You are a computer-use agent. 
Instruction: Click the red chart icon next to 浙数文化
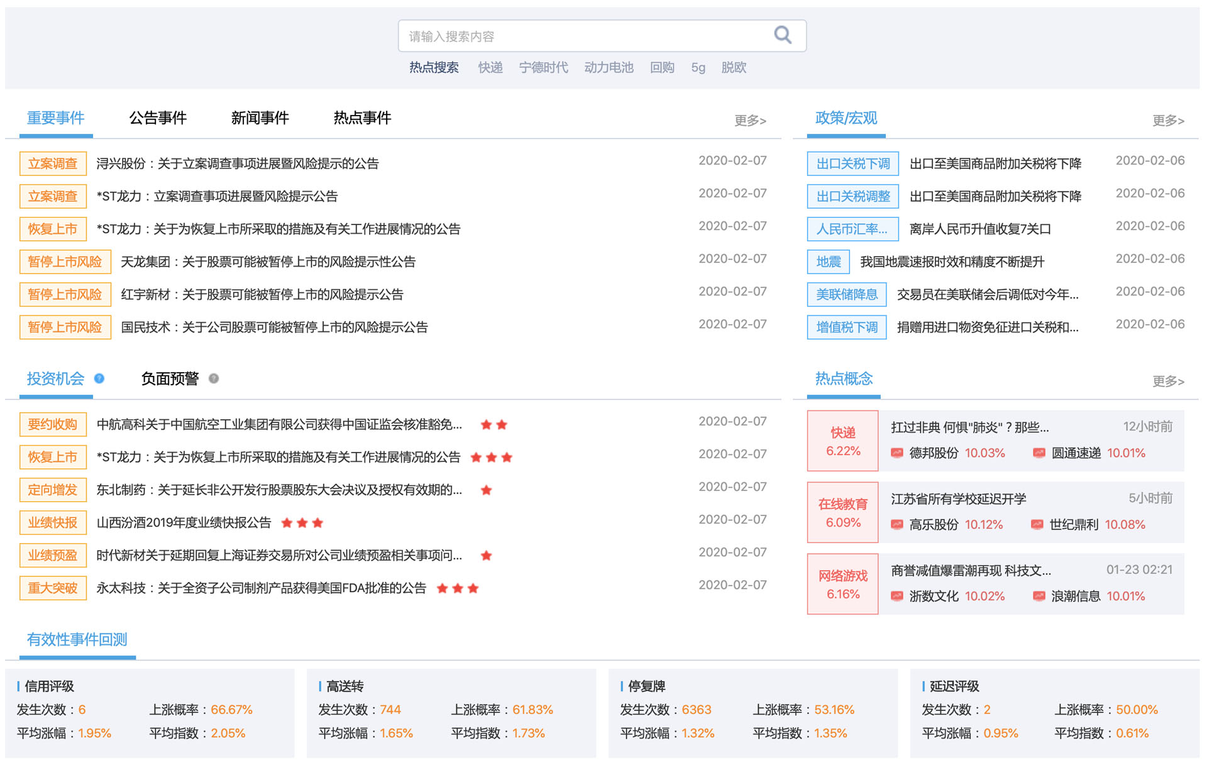click(x=897, y=596)
